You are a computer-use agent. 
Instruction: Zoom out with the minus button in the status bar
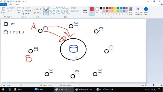tap(146, 85)
